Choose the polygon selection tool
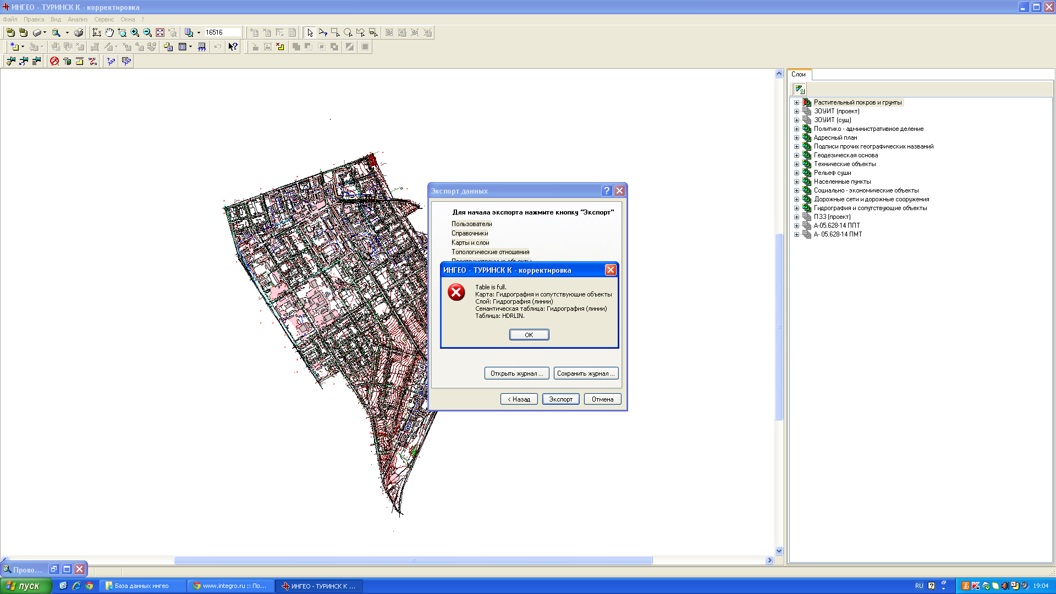Viewport: 1056px width, 594px height. [x=361, y=32]
